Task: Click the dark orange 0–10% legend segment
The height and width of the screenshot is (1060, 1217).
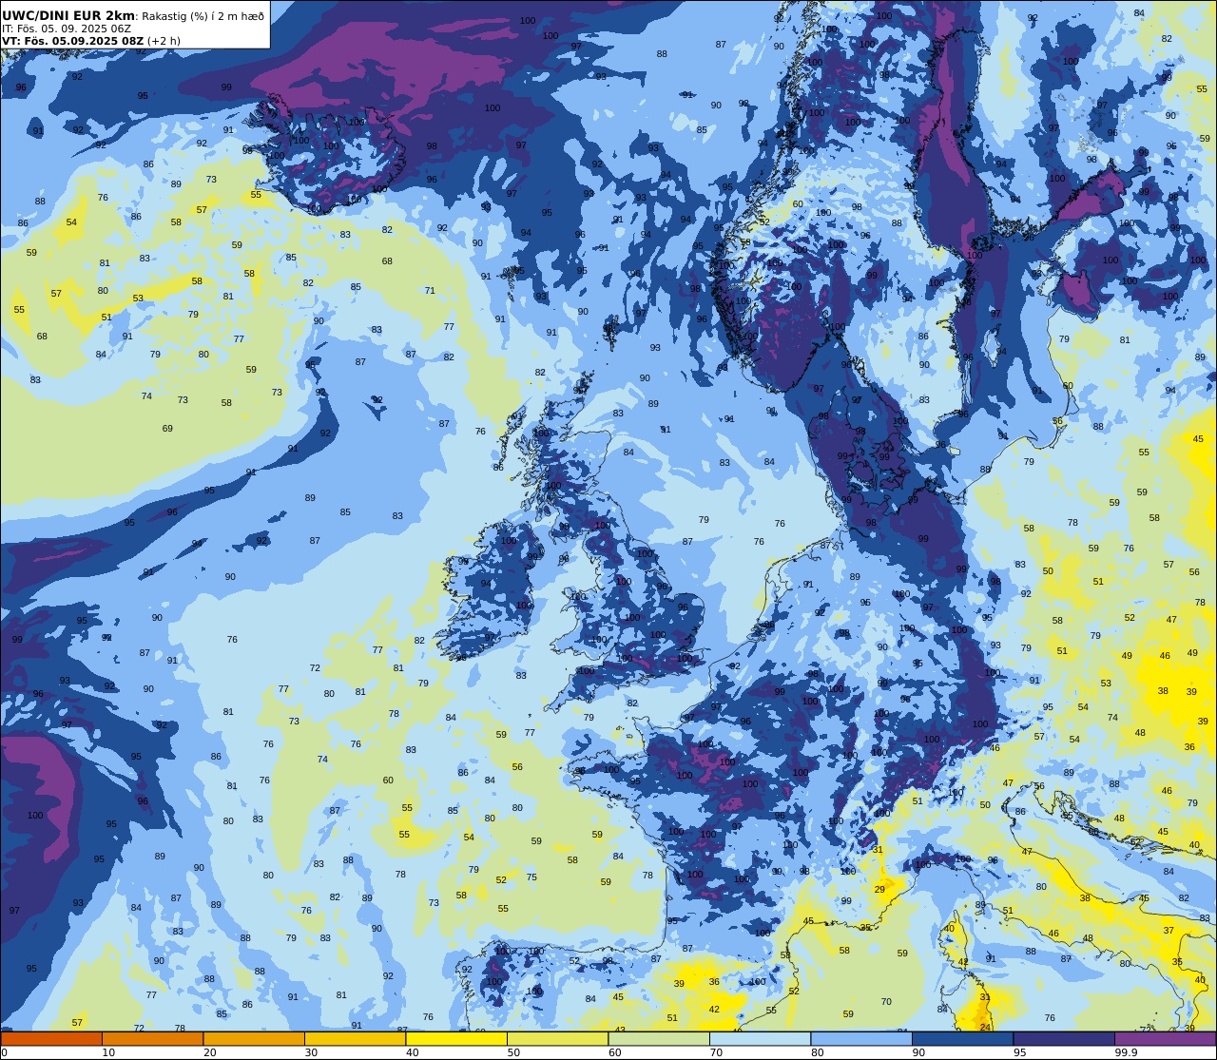Action: 51,1039
